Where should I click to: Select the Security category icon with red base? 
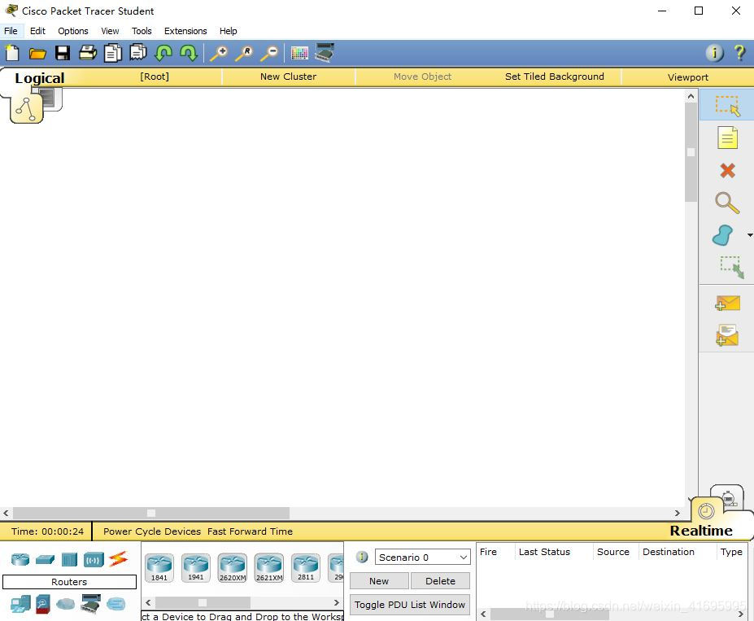(x=43, y=604)
